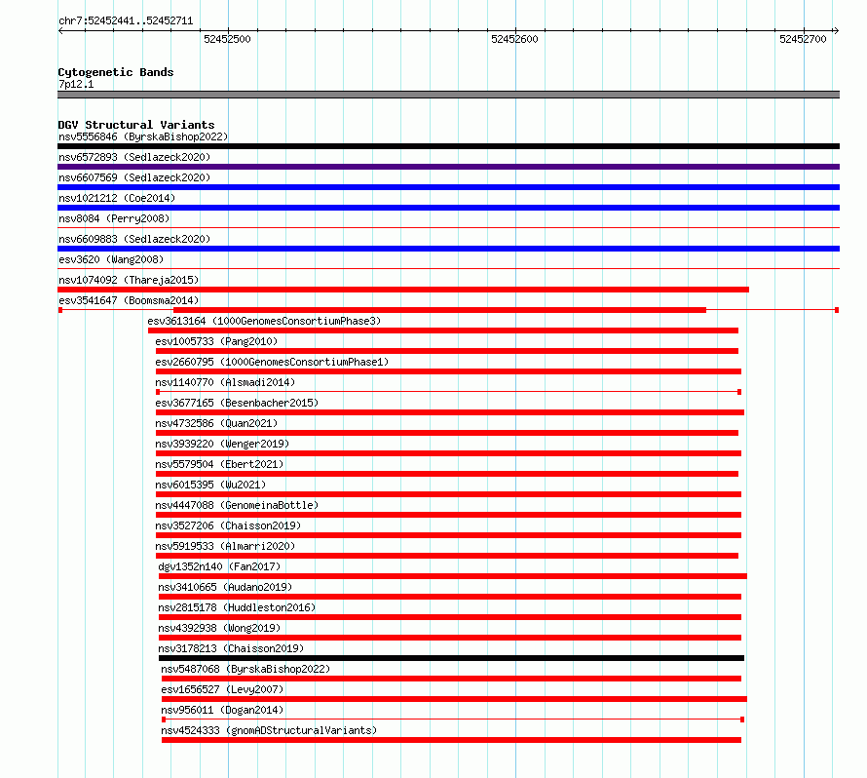
Task: Open esv3613164 (1000GenomesConsortiumPhase3) entry
Action: click(264, 321)
